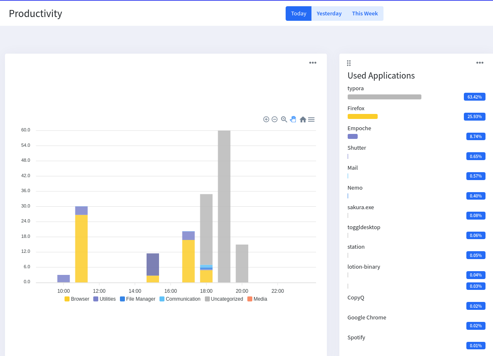Click the Firefox application name
The image size is (493, 356).
356,108
